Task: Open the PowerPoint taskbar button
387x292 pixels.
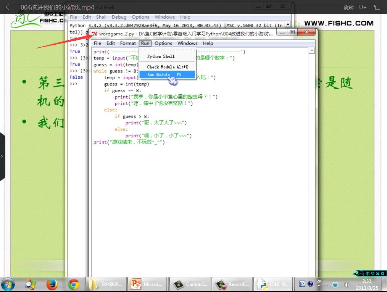Action: (148, 284)
